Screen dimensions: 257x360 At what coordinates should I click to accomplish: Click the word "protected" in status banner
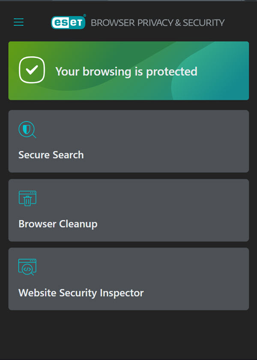coord(172,72)
